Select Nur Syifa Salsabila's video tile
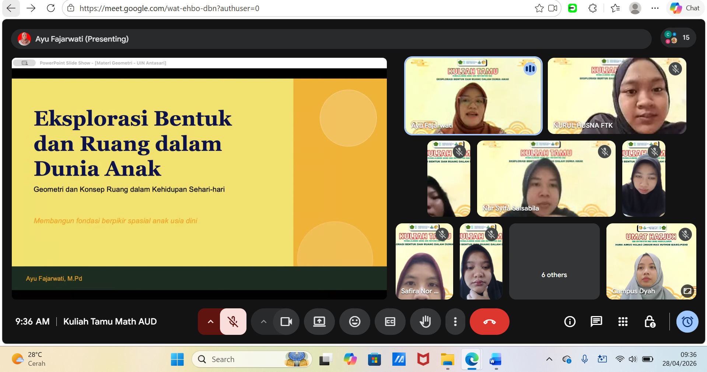This screenshot has height=372, width=707. pyautogui.click(x=546, y=179)
